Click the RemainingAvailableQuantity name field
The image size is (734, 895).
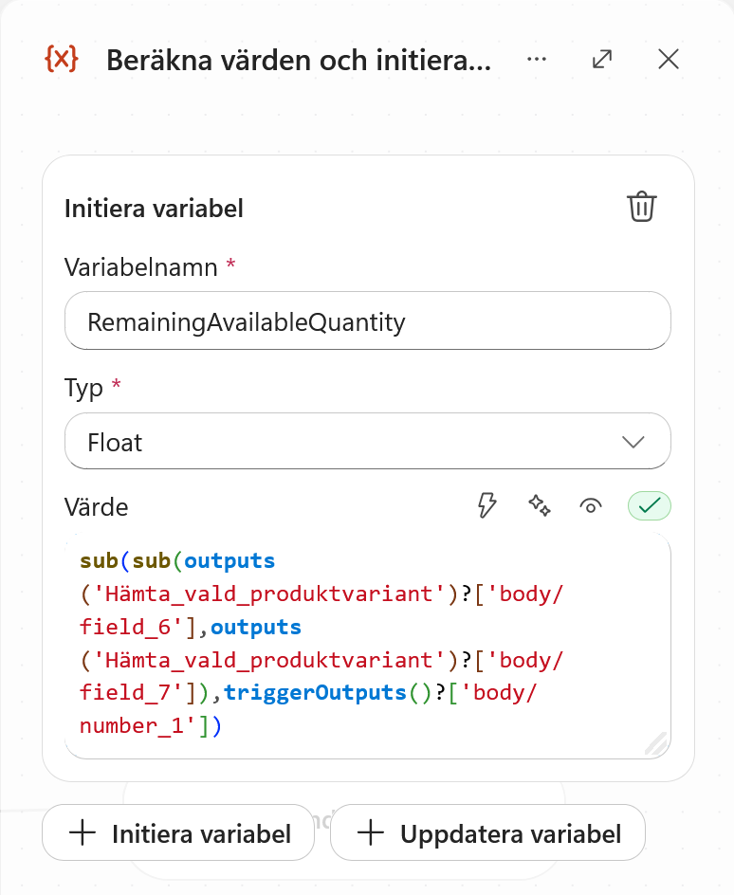point(368,320)
